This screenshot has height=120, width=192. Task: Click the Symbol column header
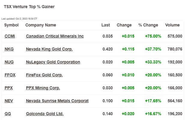tap(11, 25)
